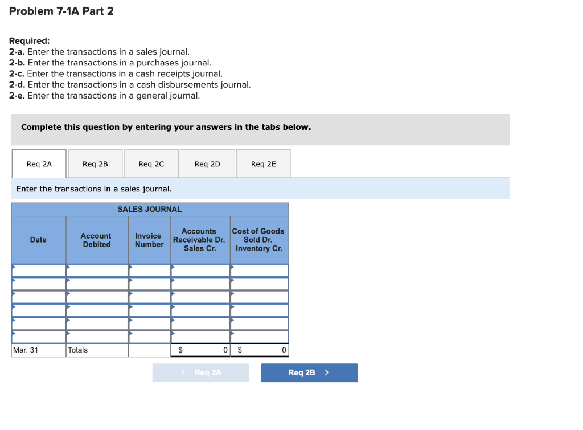Click the Req 2B navigation button
583x430 pixels.
click(309, 372)
